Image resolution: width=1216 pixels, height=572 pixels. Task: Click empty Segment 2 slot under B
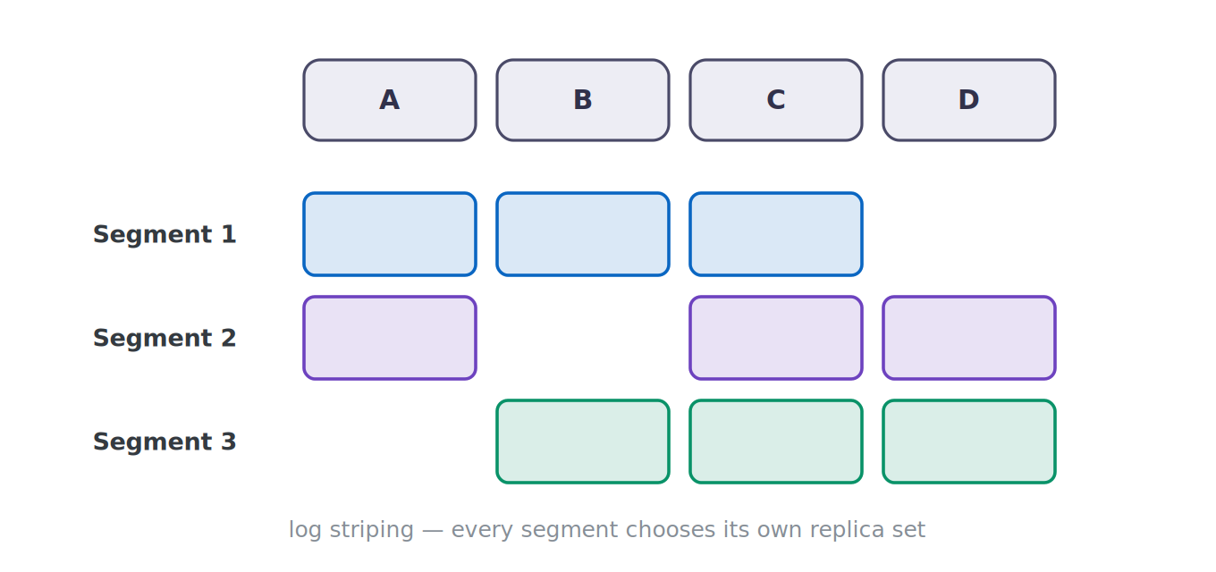tap(583, 338)
